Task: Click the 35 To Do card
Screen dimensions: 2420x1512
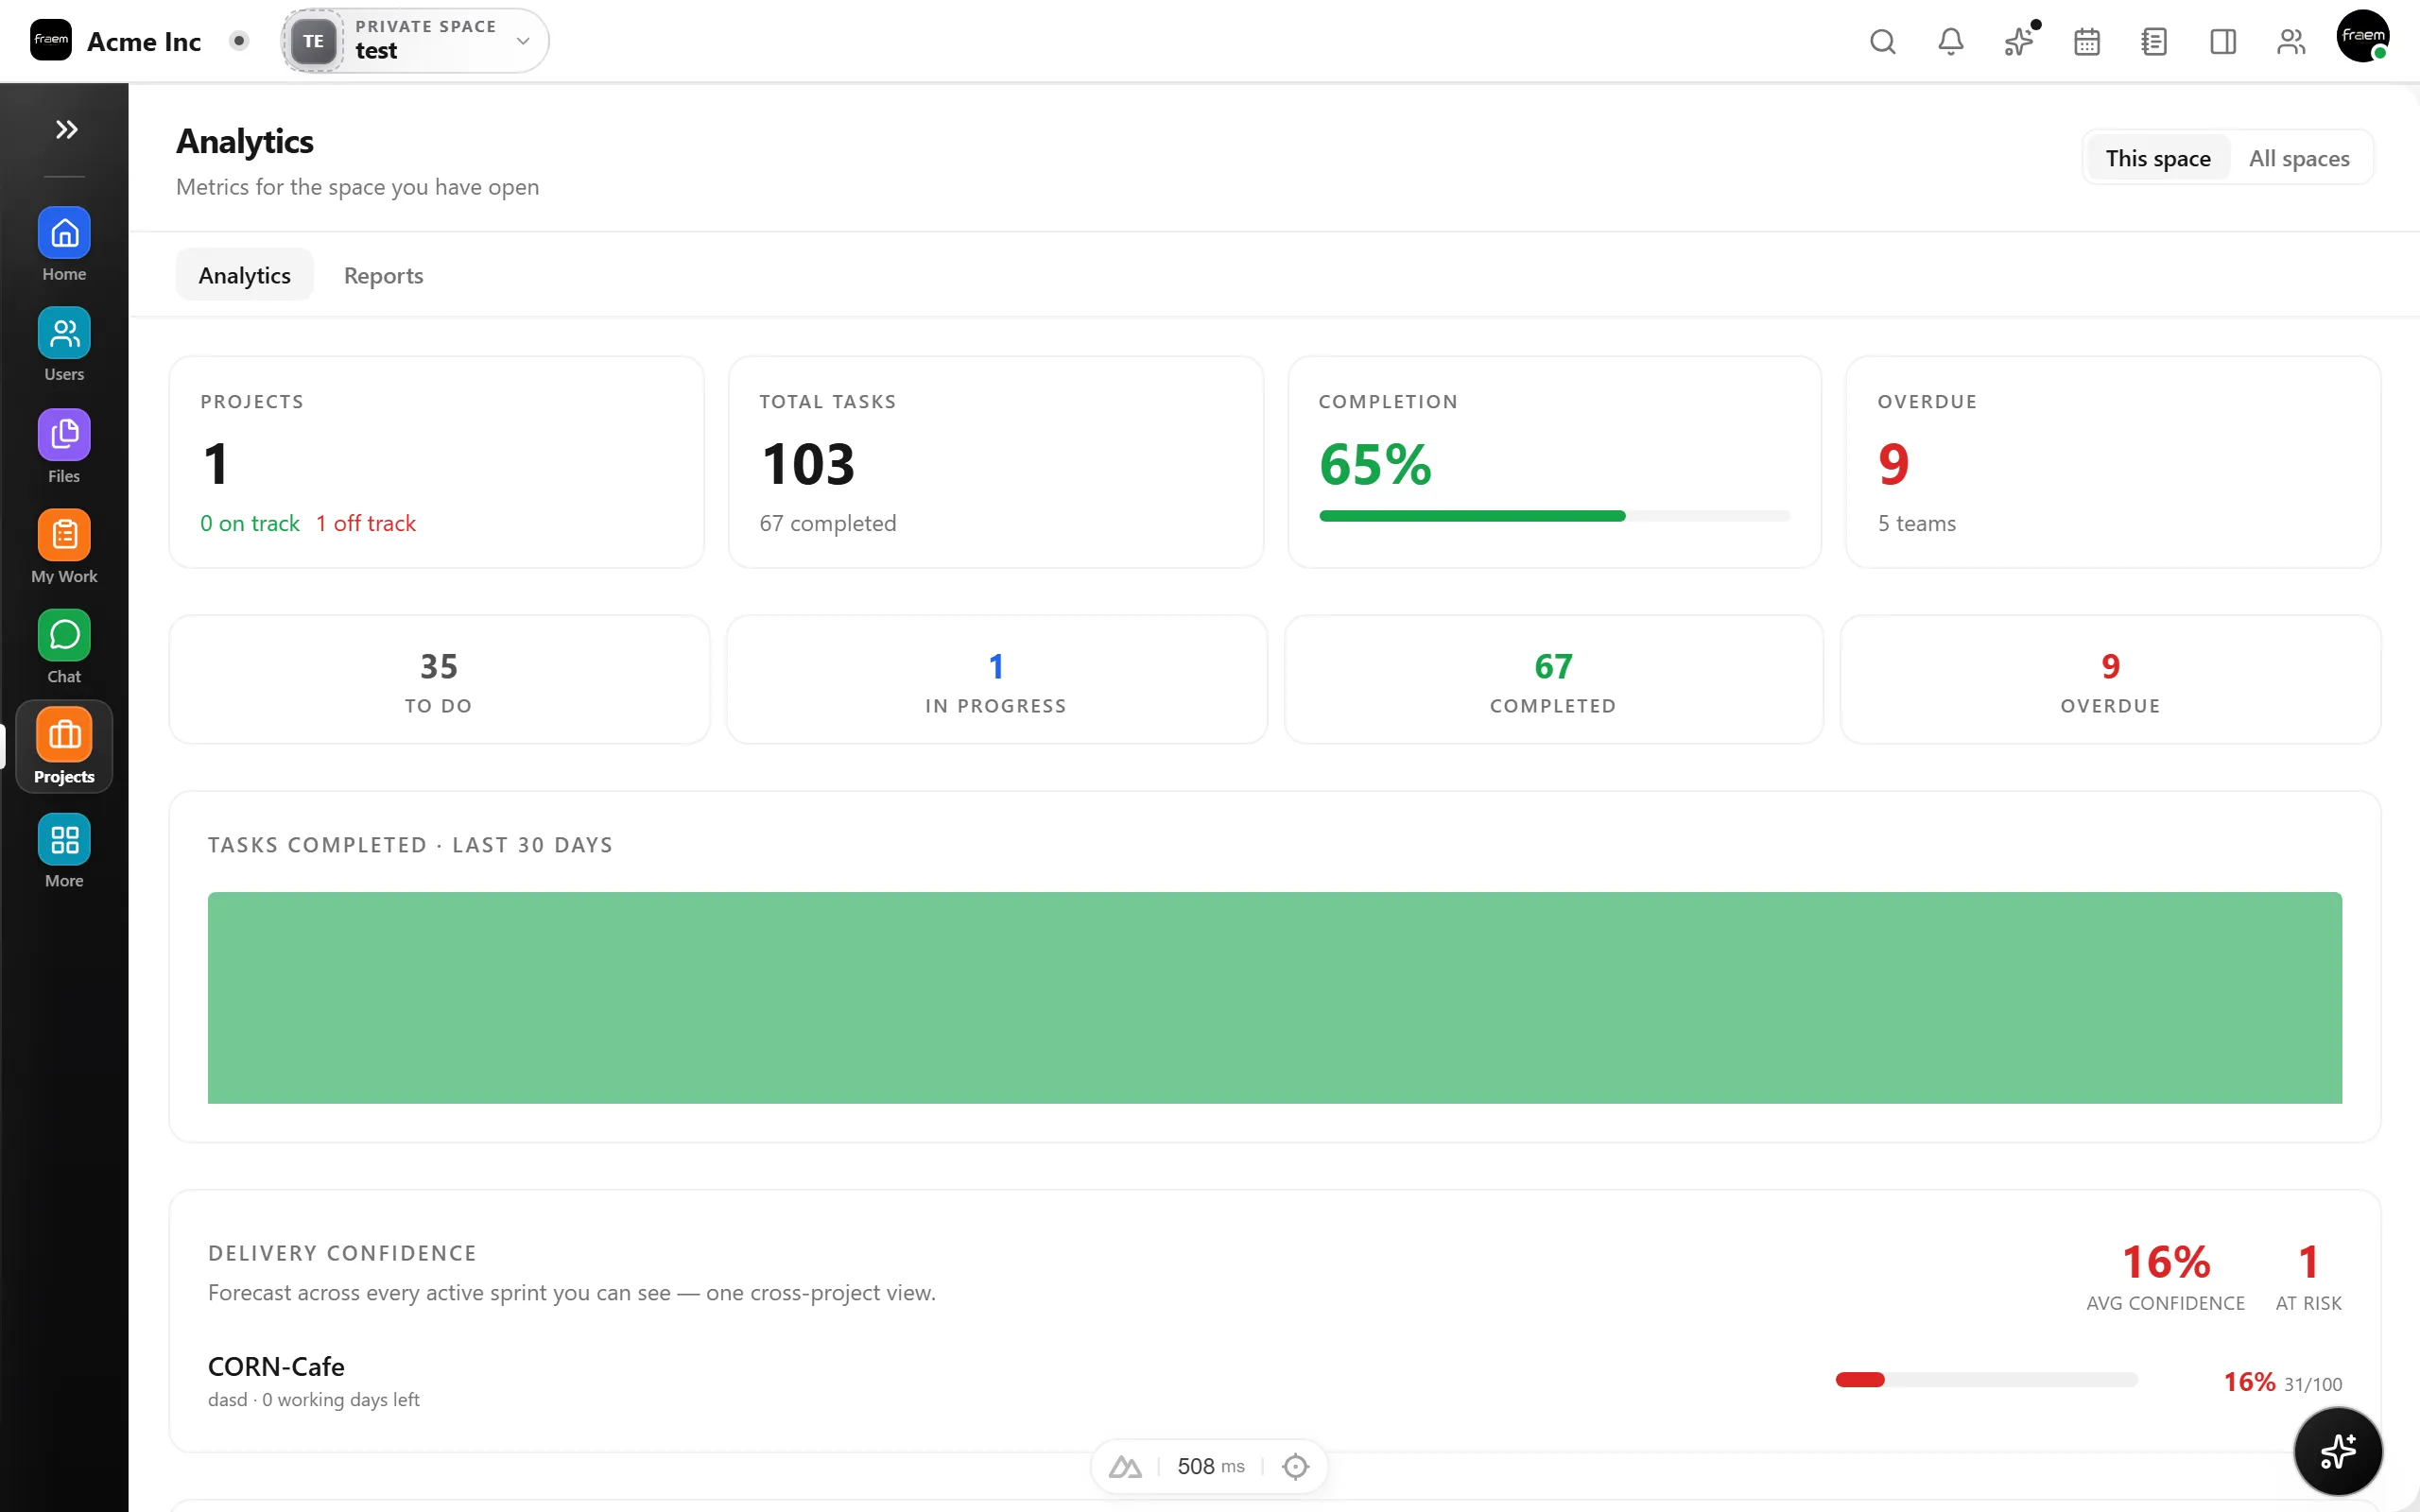Action: coord(439,680)
